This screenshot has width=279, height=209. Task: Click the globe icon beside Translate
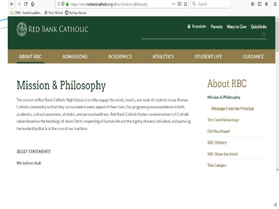coord(189,26)
